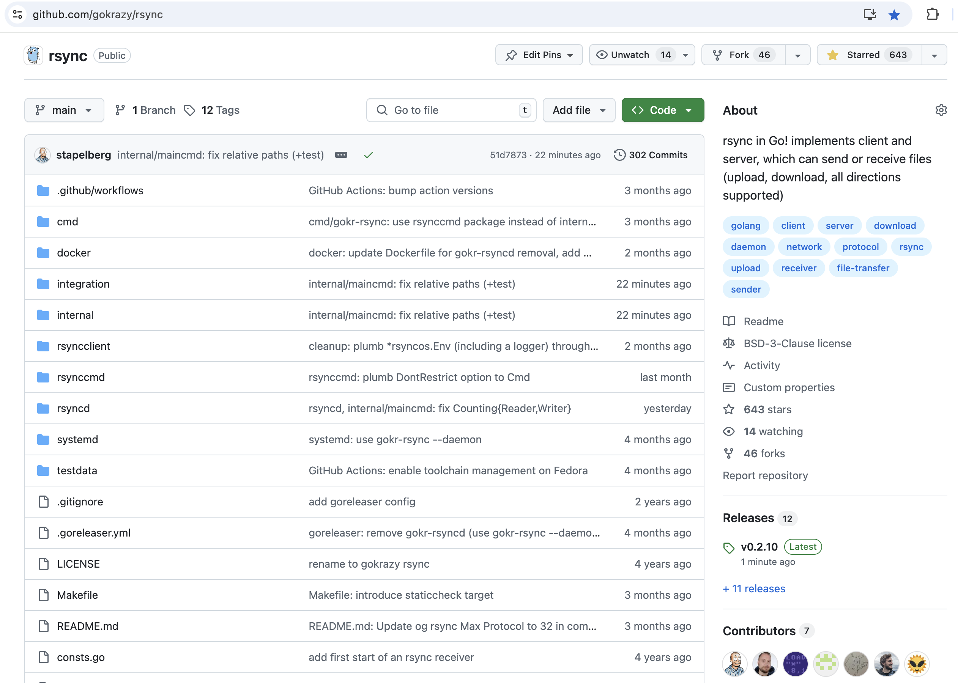The width and height of the screenshot is (958, 683).
Task: Click Report repository
Action: [765, 475]
